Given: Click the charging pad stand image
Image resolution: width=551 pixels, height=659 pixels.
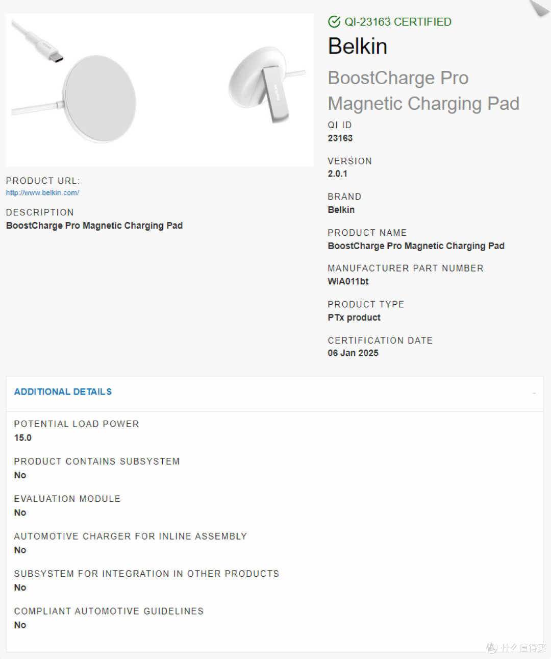Looking at the screenshot, I should tap(266, 84).
